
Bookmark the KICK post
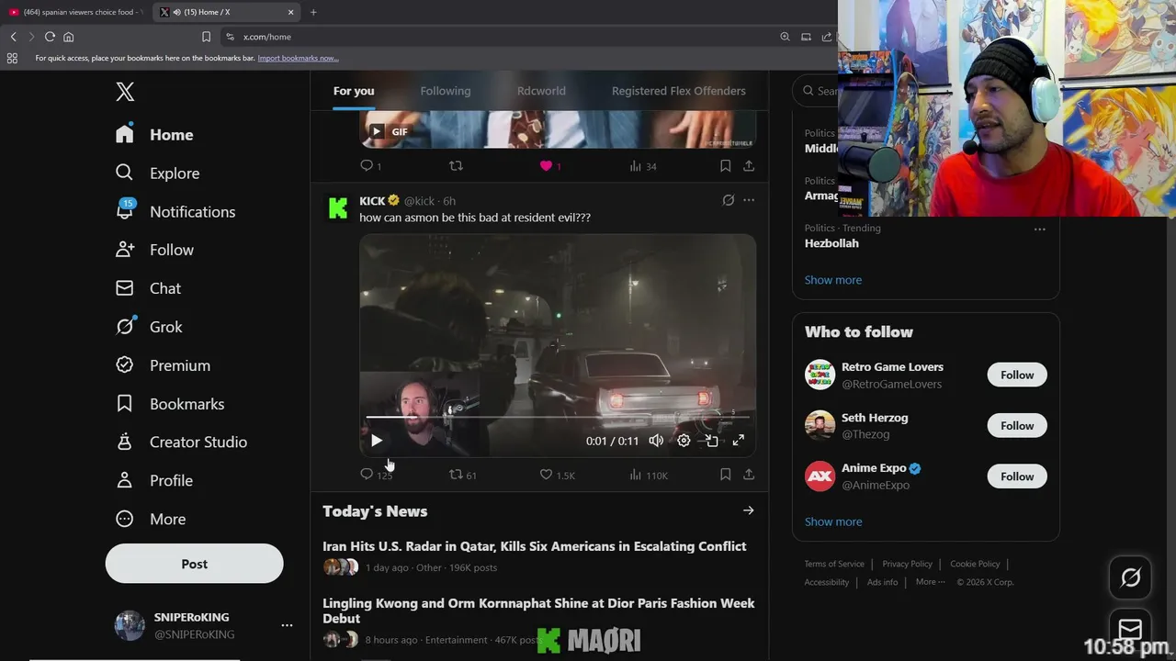tap(725, 475)
